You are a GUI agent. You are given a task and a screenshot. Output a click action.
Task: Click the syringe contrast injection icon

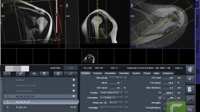pos(20,74)
